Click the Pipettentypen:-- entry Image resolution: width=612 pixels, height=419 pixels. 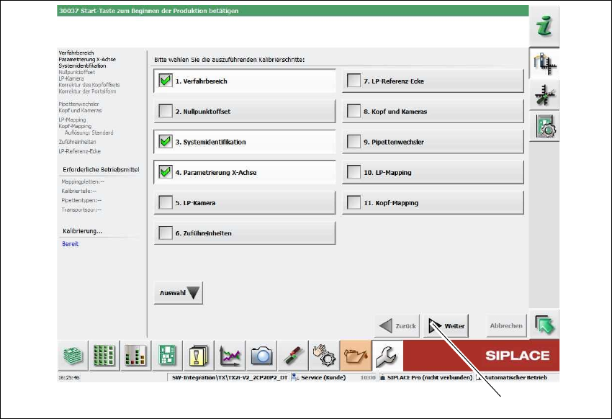(81, 200)
